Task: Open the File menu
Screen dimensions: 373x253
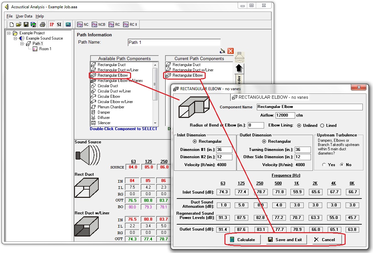Action: 10,16
